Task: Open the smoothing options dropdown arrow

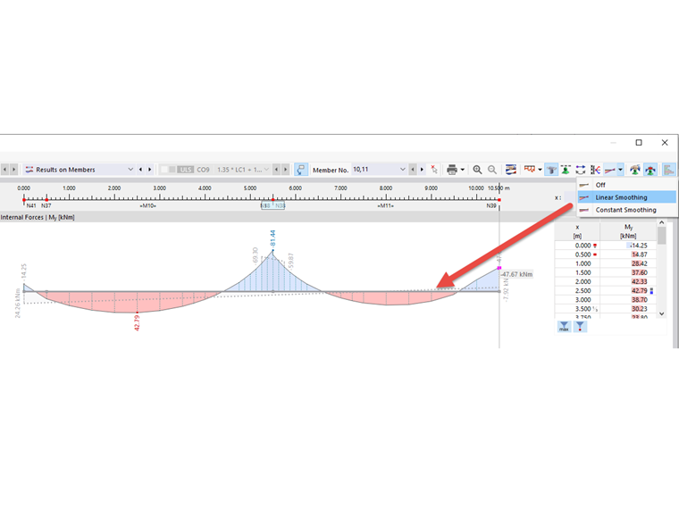Action: (x=621, y=170)
